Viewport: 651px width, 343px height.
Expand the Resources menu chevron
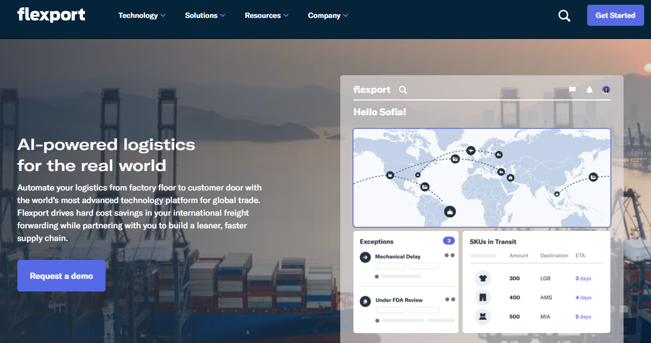(x=286, y=16)
